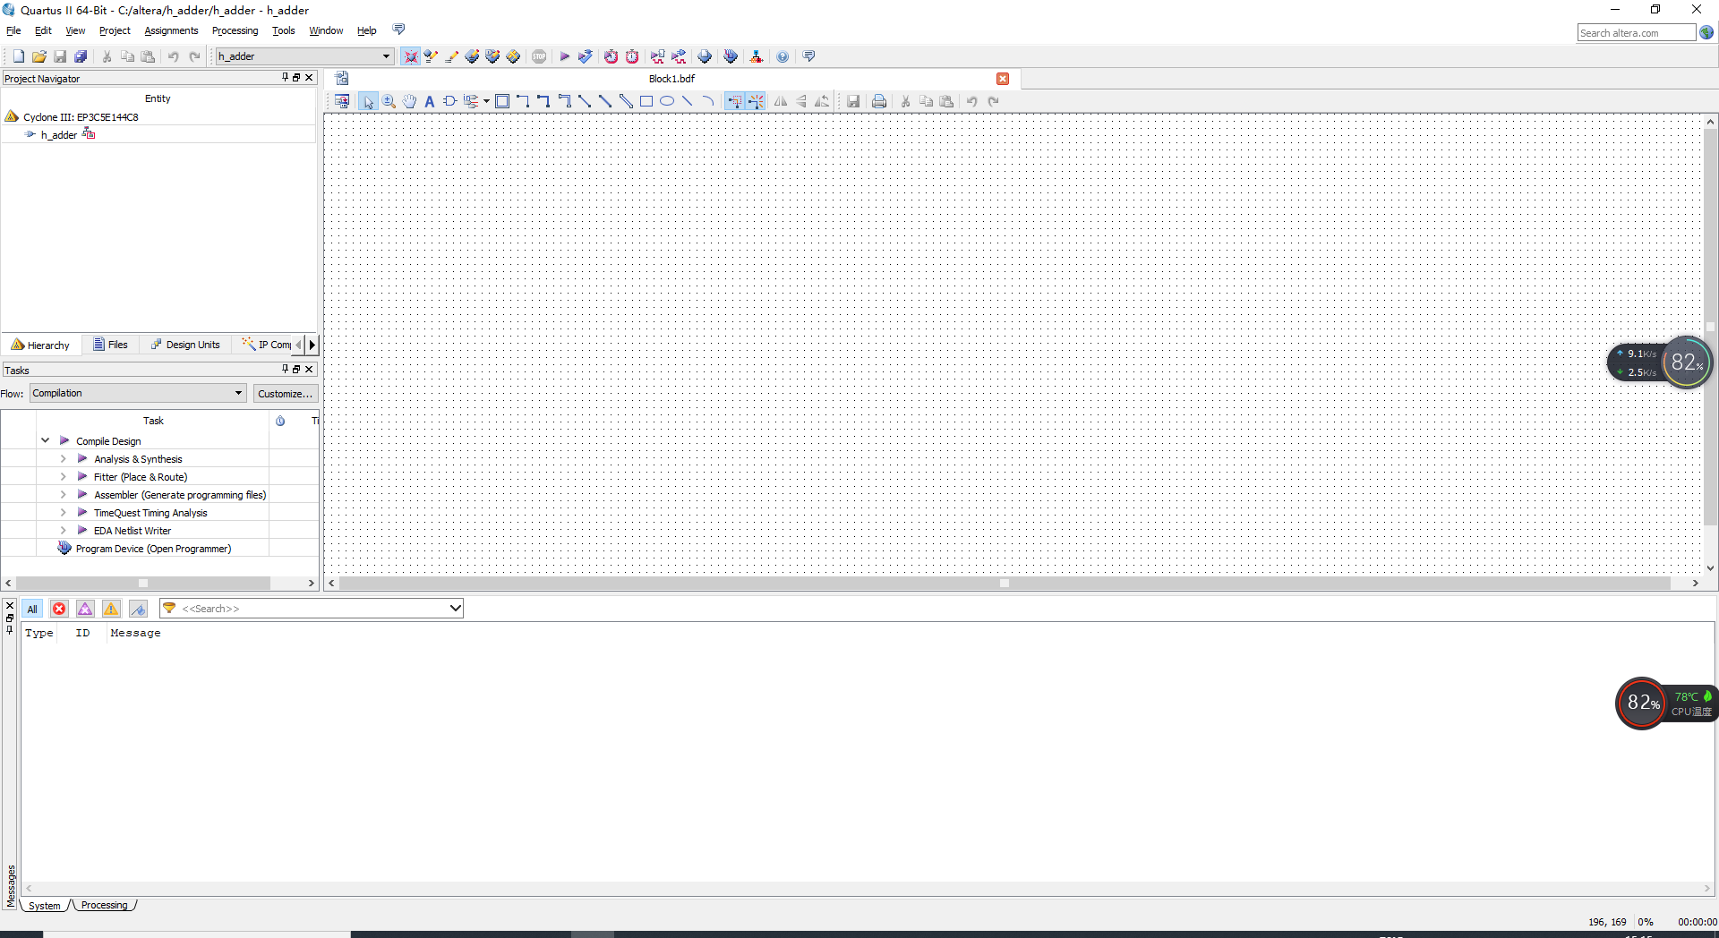Select the Orthogonal Conduit tool

pyautogui.click(x=564, y=101)
